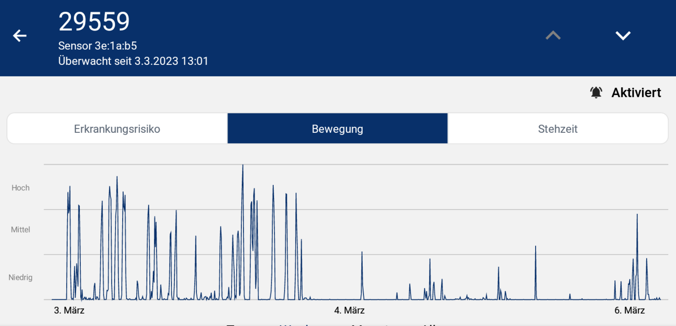The height and width of the screenshot is (326, 676).
Task: Click the highest peak near 6. März
Action: pos(637,215)
